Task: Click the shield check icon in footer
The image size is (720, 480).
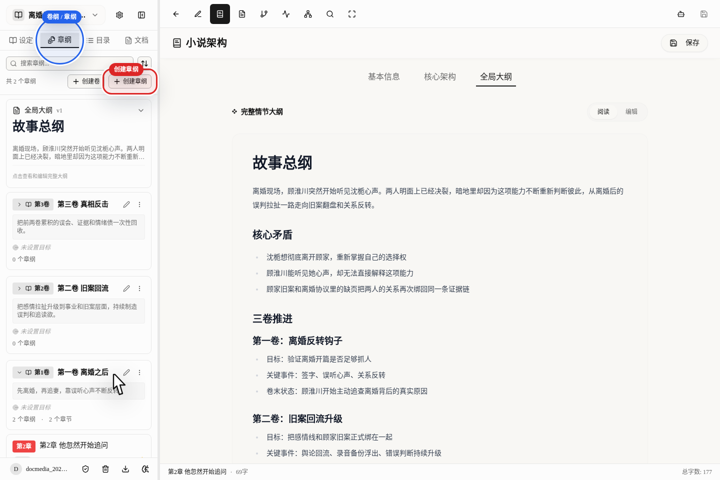Action: [85, 469]
